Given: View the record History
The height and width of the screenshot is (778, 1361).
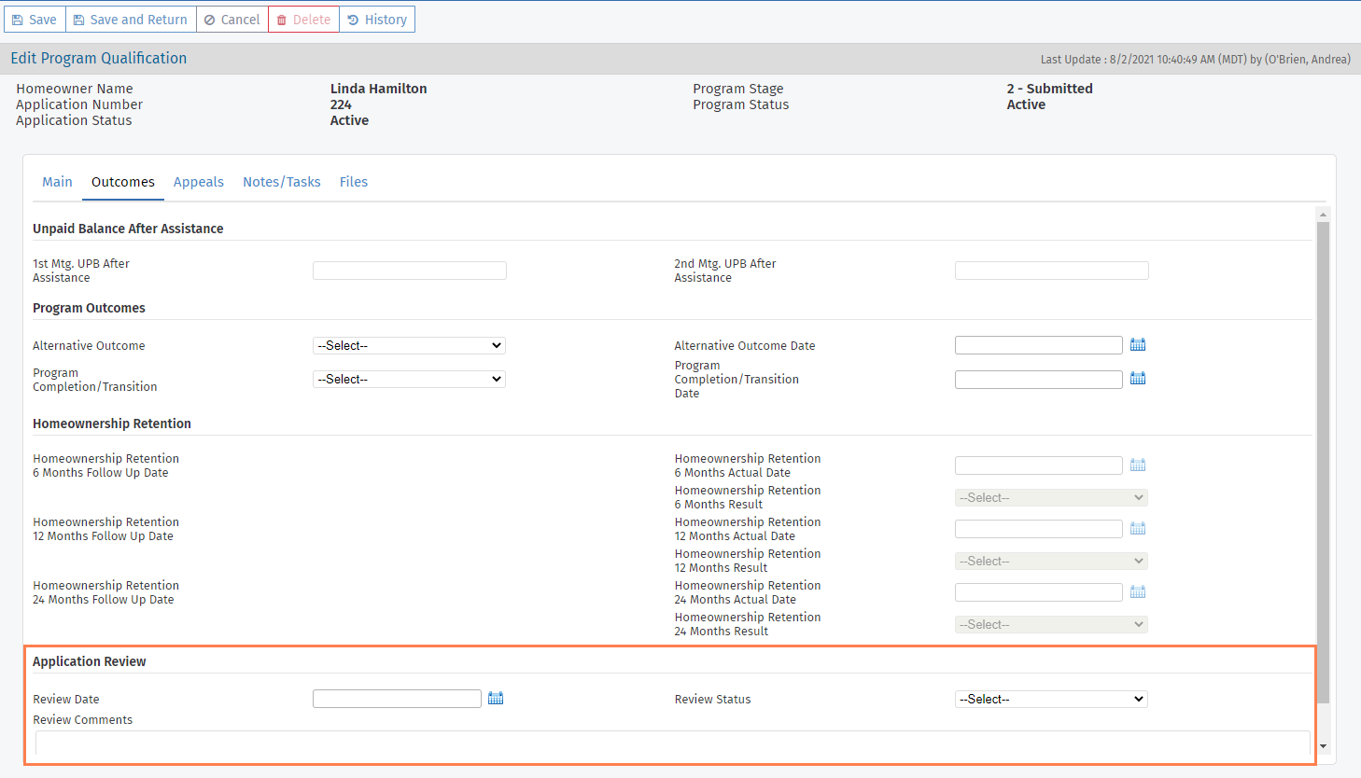Looking at the screenshot, I should tap(377, 20).
